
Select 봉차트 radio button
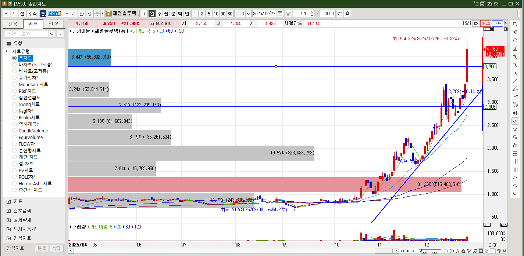click(14, 58)
